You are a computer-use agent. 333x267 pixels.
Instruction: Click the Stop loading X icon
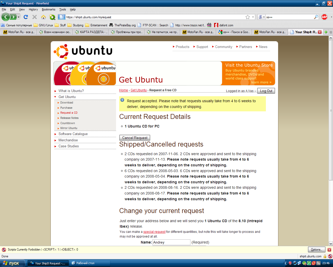(35, 17)
